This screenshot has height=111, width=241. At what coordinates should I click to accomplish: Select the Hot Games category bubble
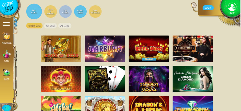click(34, 12)
